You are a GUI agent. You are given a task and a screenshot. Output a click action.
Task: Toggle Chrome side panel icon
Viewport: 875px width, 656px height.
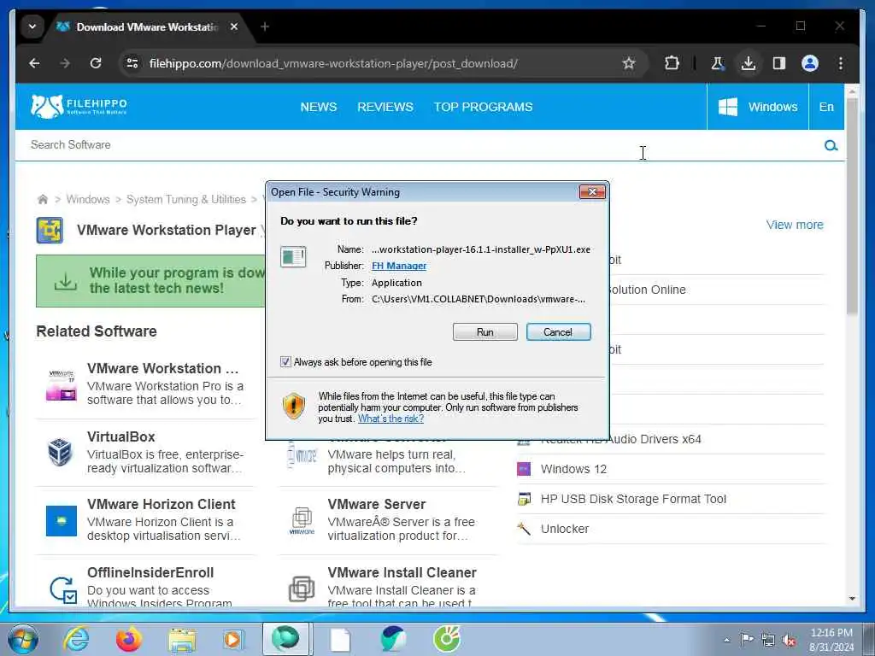[779, 63]
